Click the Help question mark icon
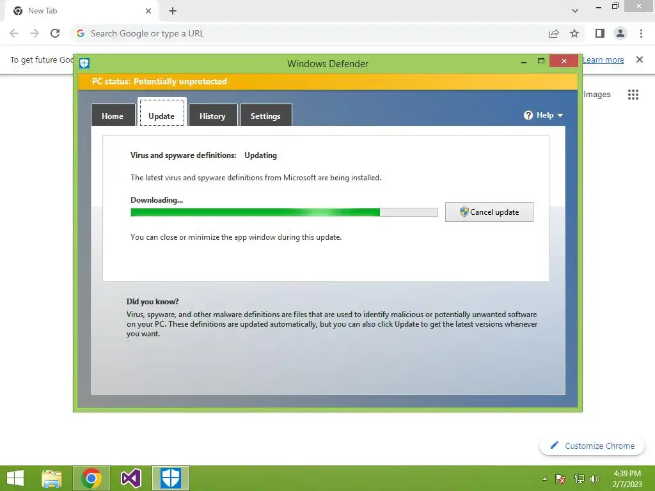The image size is (655, 491). click(x=528, y=115)
